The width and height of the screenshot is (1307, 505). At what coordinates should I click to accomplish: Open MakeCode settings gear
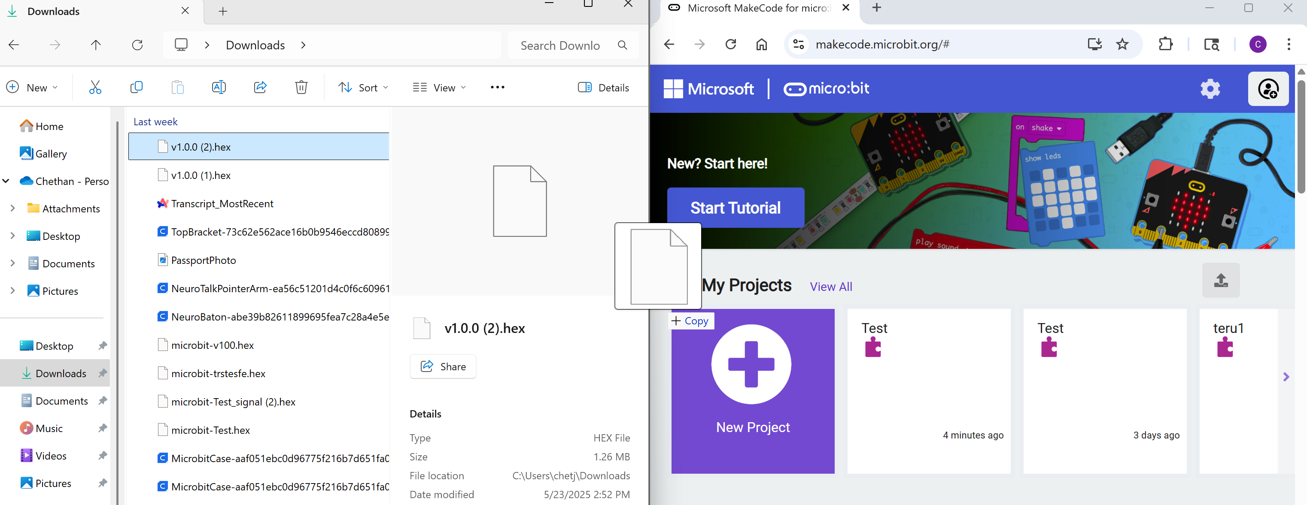pyautogui.click(x=1210, y=89)
